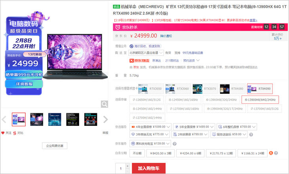Increase quantity with plus stepper

pyautogui.click(x=127, y=166)
